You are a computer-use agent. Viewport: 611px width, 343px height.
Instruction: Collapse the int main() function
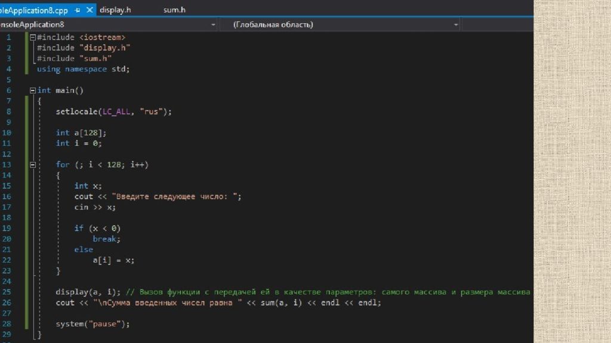click(x=32, y=91)
